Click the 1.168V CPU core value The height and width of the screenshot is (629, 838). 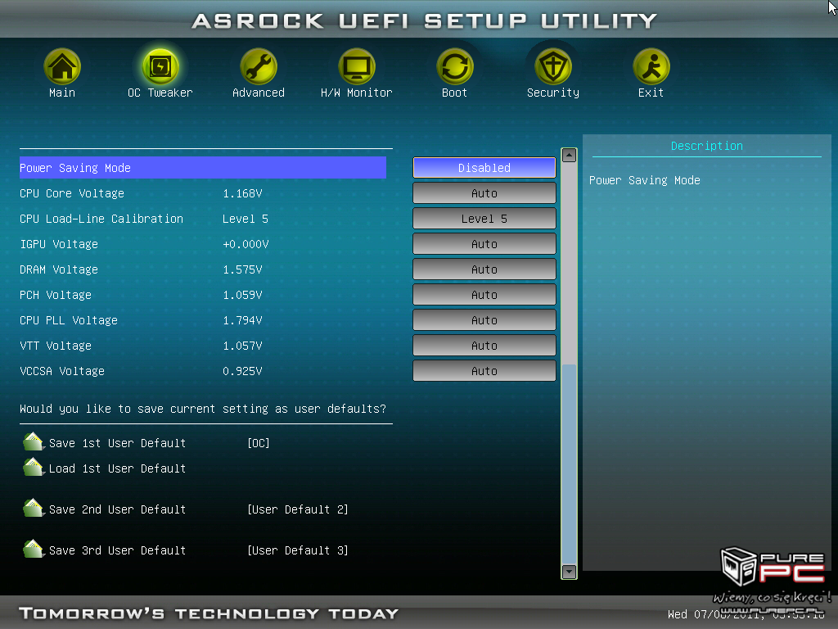(x=242, y=193)
